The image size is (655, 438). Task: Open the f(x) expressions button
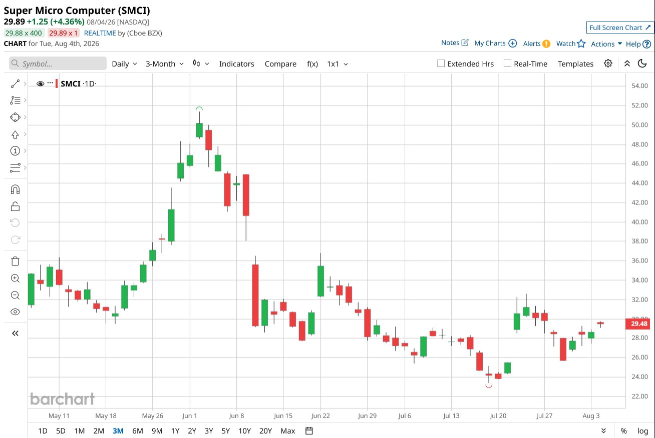tap(312, 64)
